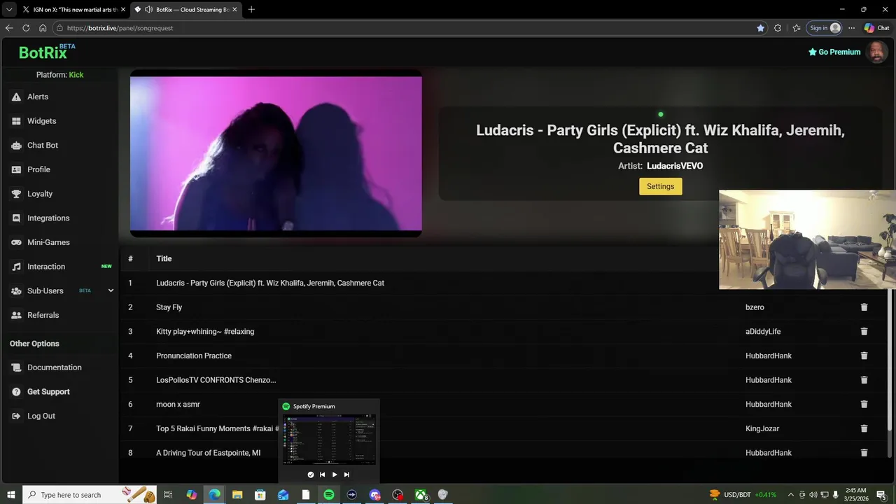Click the Spotify Premium window thumbnail

pos(329,439)
